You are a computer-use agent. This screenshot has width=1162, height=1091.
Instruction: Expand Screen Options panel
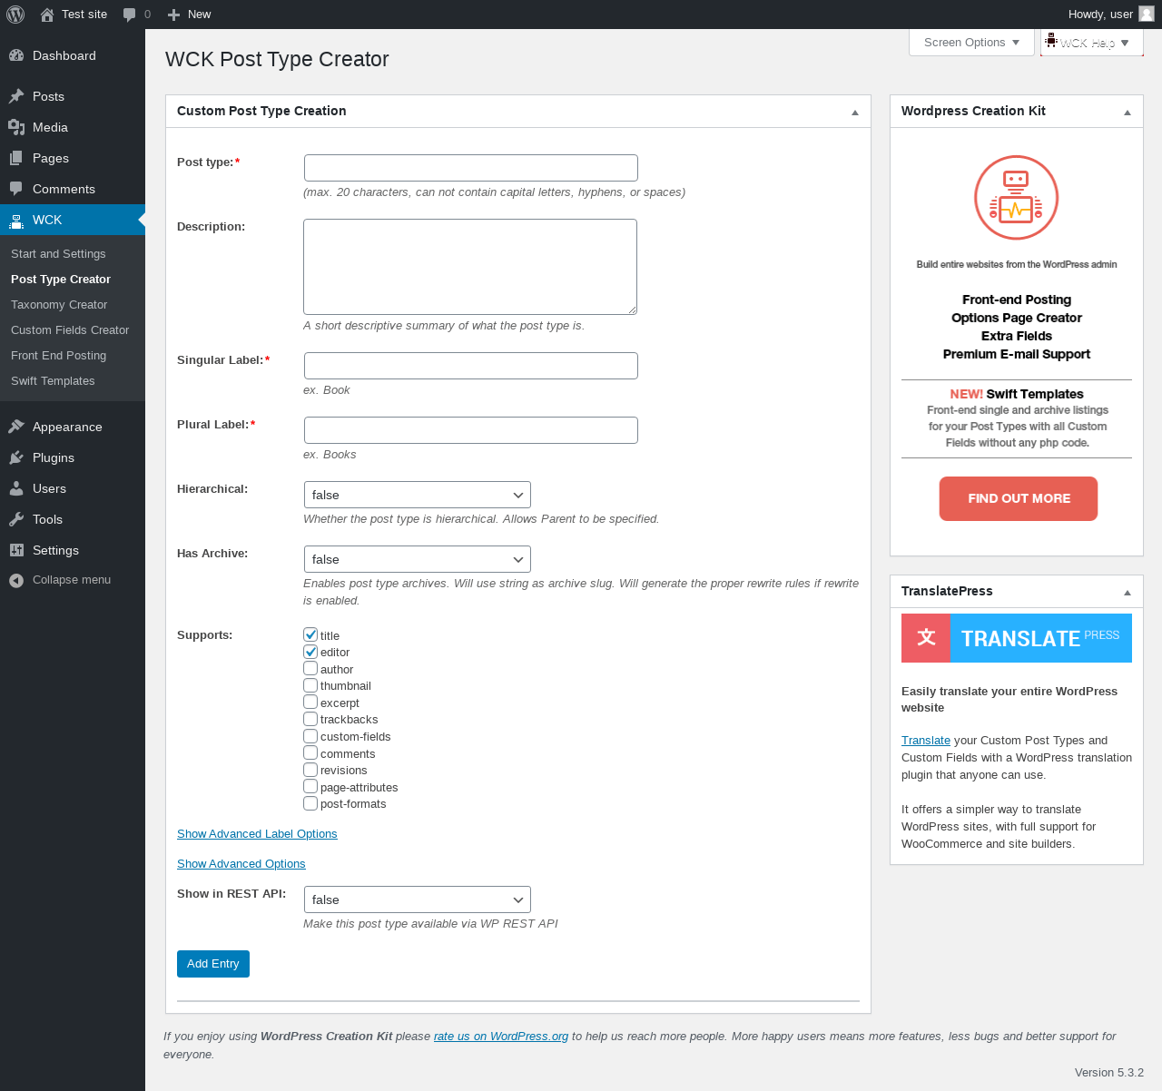pyautogui.click(x=971, y=43)
